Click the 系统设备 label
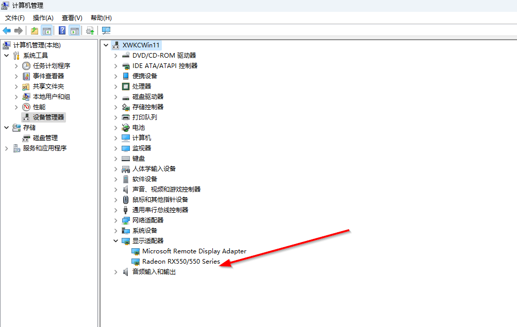Viewport: 517px width, 327px height. [145, 231]
